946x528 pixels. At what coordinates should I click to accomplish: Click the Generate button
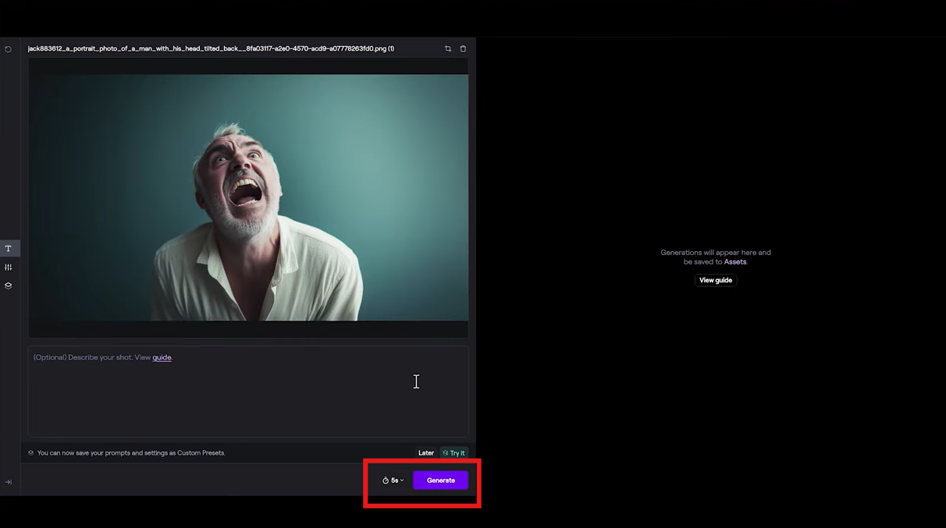coord(441,480)
